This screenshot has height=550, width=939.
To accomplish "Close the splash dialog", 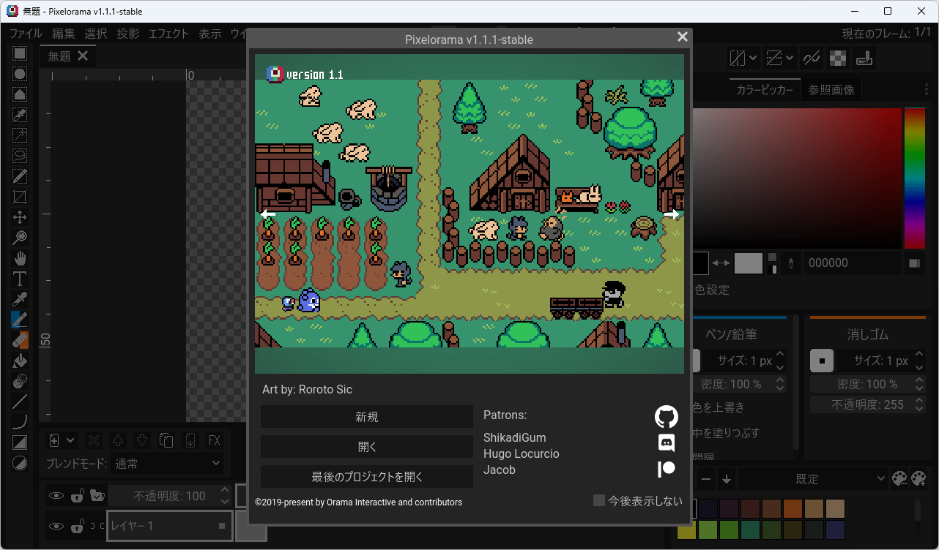I will [x=683, y=37].
